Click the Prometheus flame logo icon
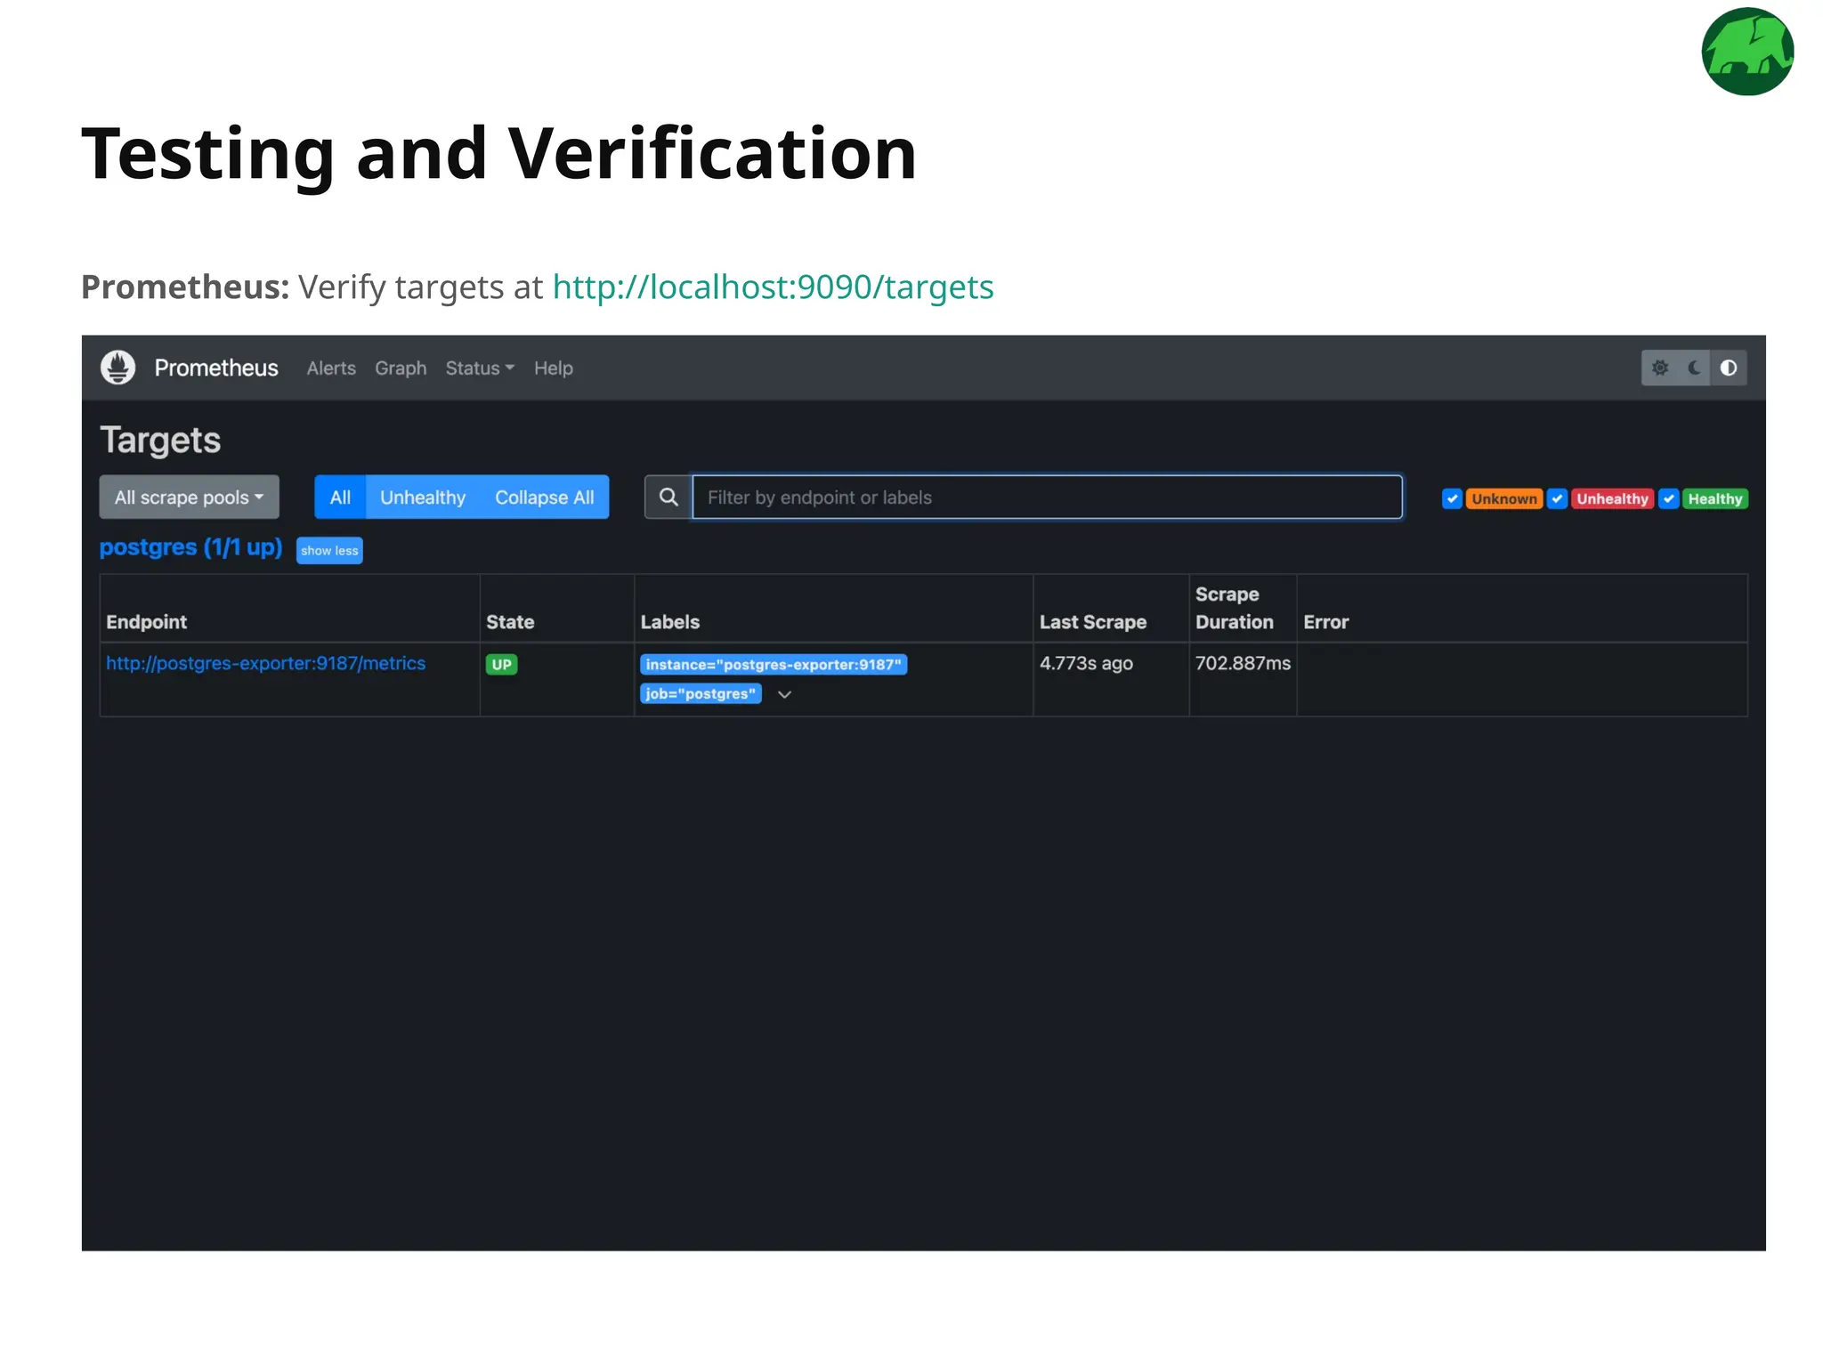This screenshot has height=1367, width=1823. point(117,368)
